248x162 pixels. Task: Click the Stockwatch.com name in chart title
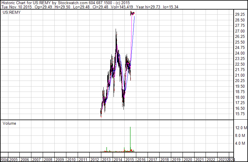tap(73, 3)
